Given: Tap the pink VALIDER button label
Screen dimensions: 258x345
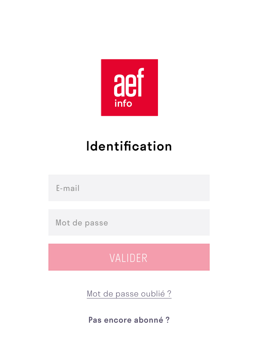Looking at the screenshot, I should [x=128, y=258].
